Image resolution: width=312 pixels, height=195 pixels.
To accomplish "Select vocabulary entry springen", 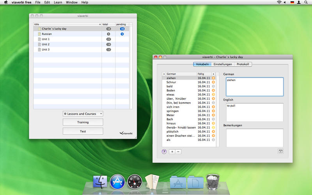I will click(x=189, y=111).
